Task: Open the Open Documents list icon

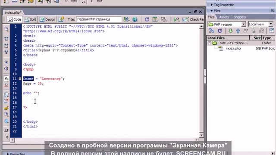Action: [6, 29]
